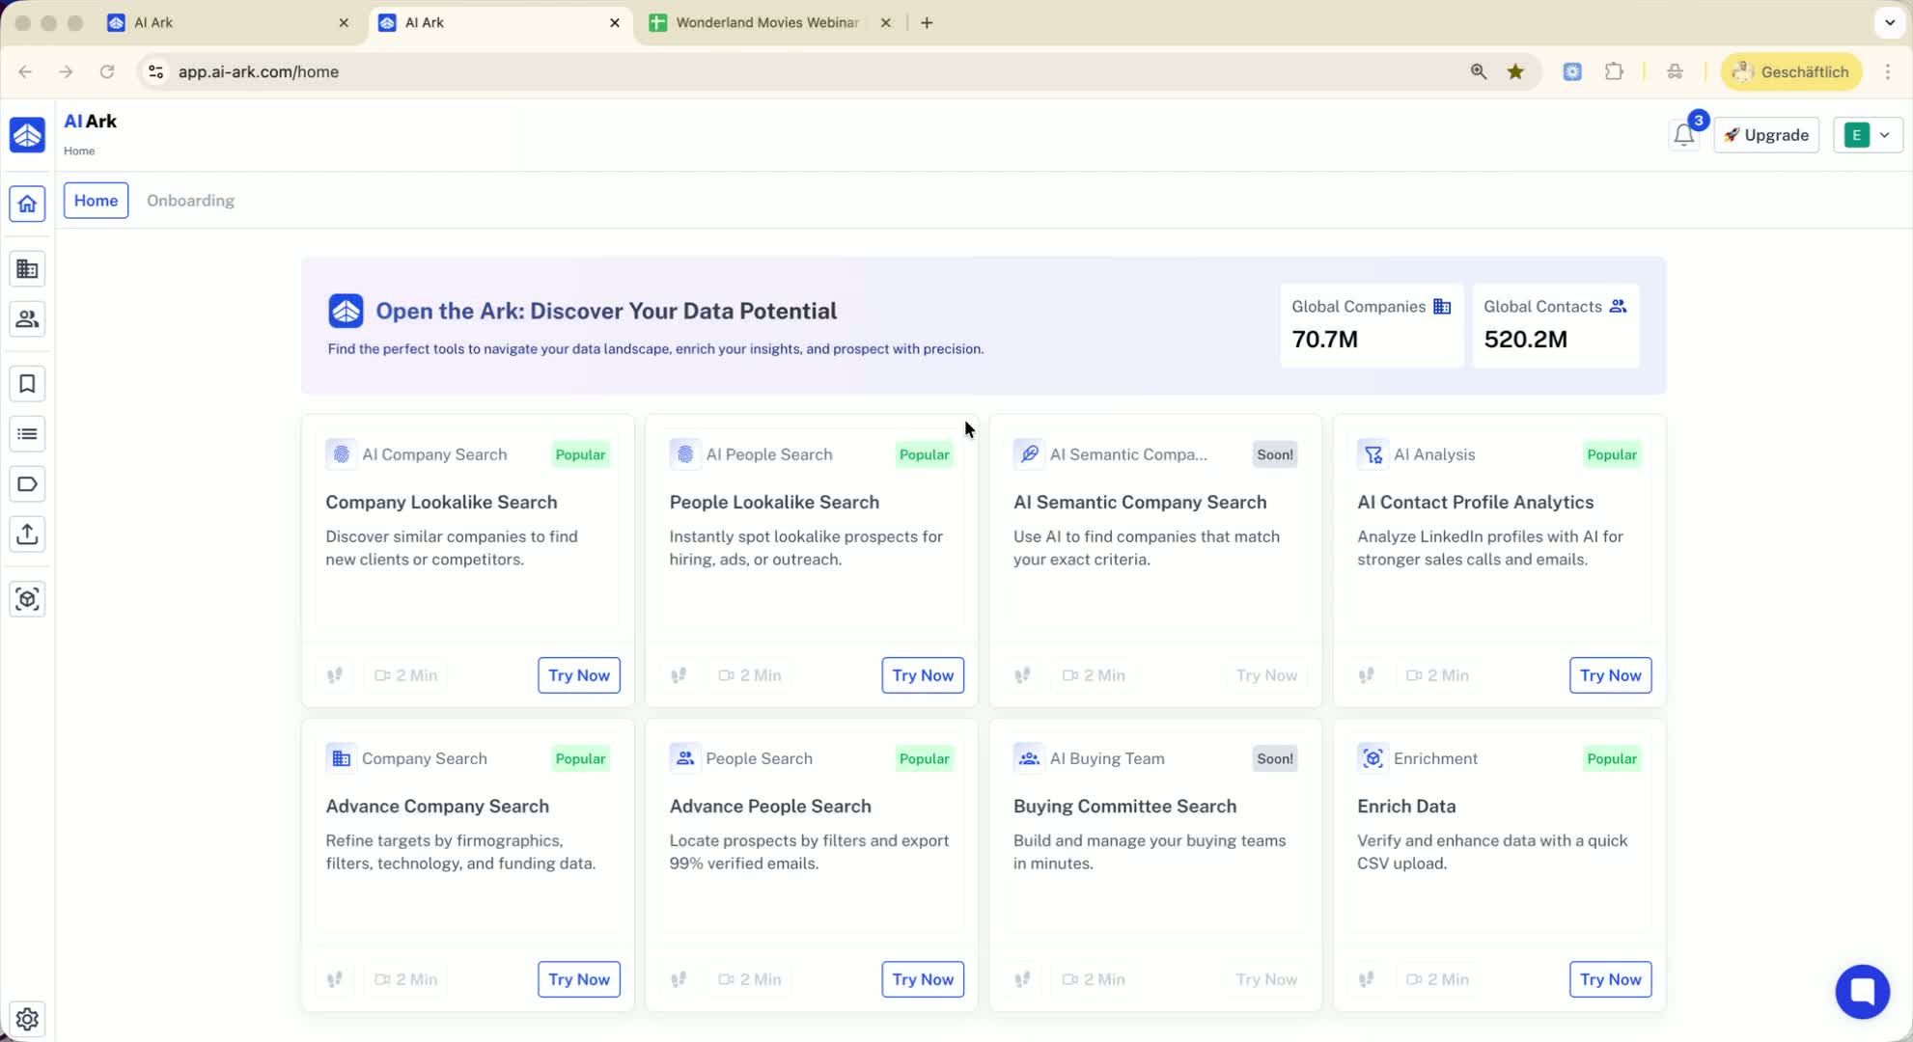Click the bookmark icon in sidebar
Viewport: 1913px width, 1042px height.
(x=27, y=384)
